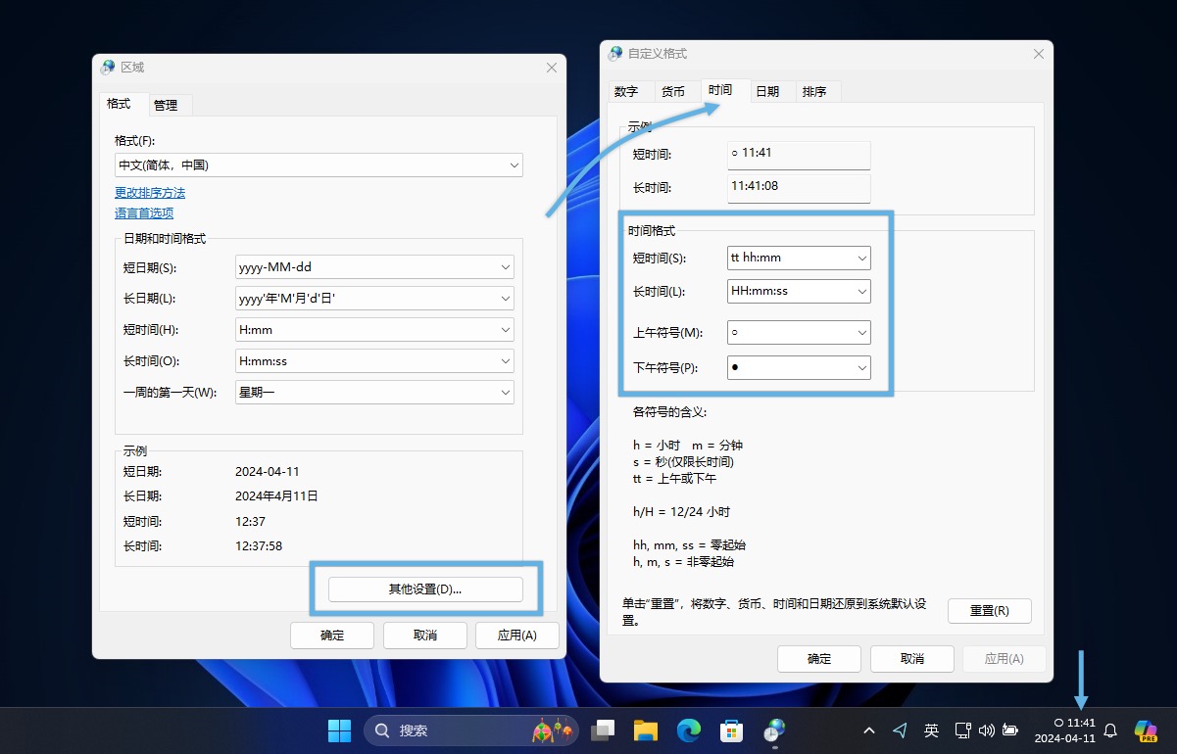The height and width of the screenshot is (754, 1177).
Task: Open the Windows Start menu
Action: pyautogui.click(x=339, y=730)
